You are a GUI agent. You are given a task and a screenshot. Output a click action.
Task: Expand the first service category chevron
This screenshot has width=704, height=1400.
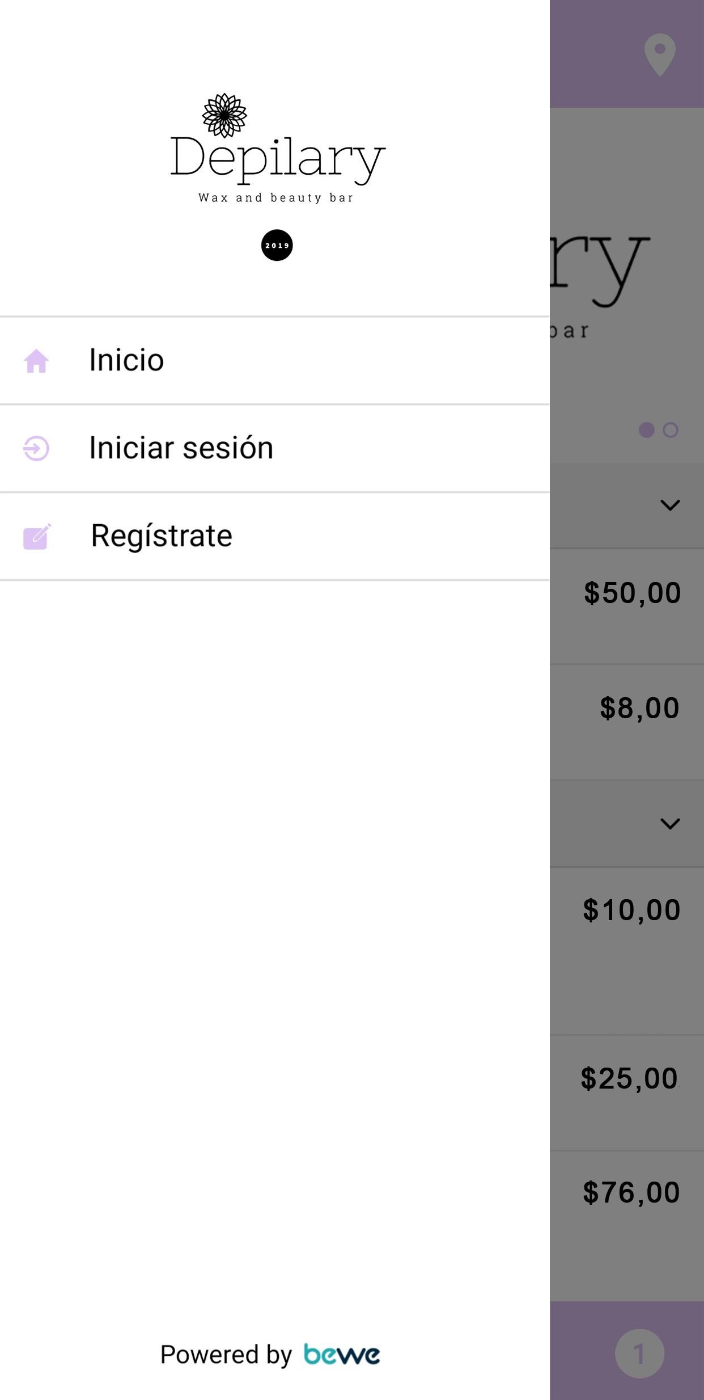tap(670, 505)
